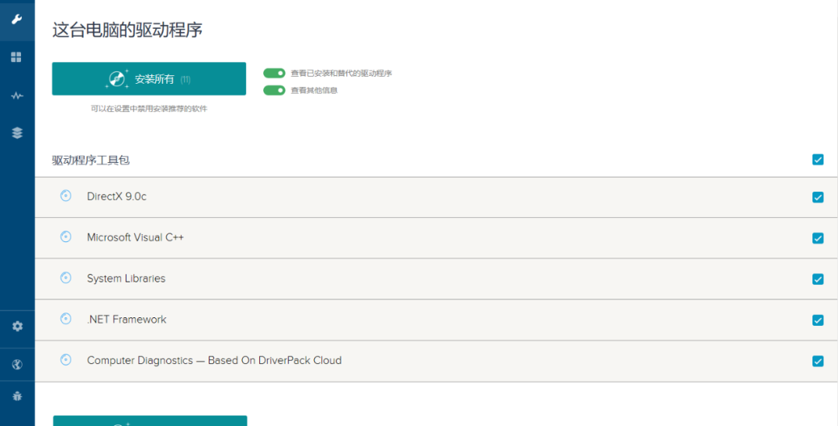
Task: Uncheck the .NET Framework checkbox
Action: [818, 320]
